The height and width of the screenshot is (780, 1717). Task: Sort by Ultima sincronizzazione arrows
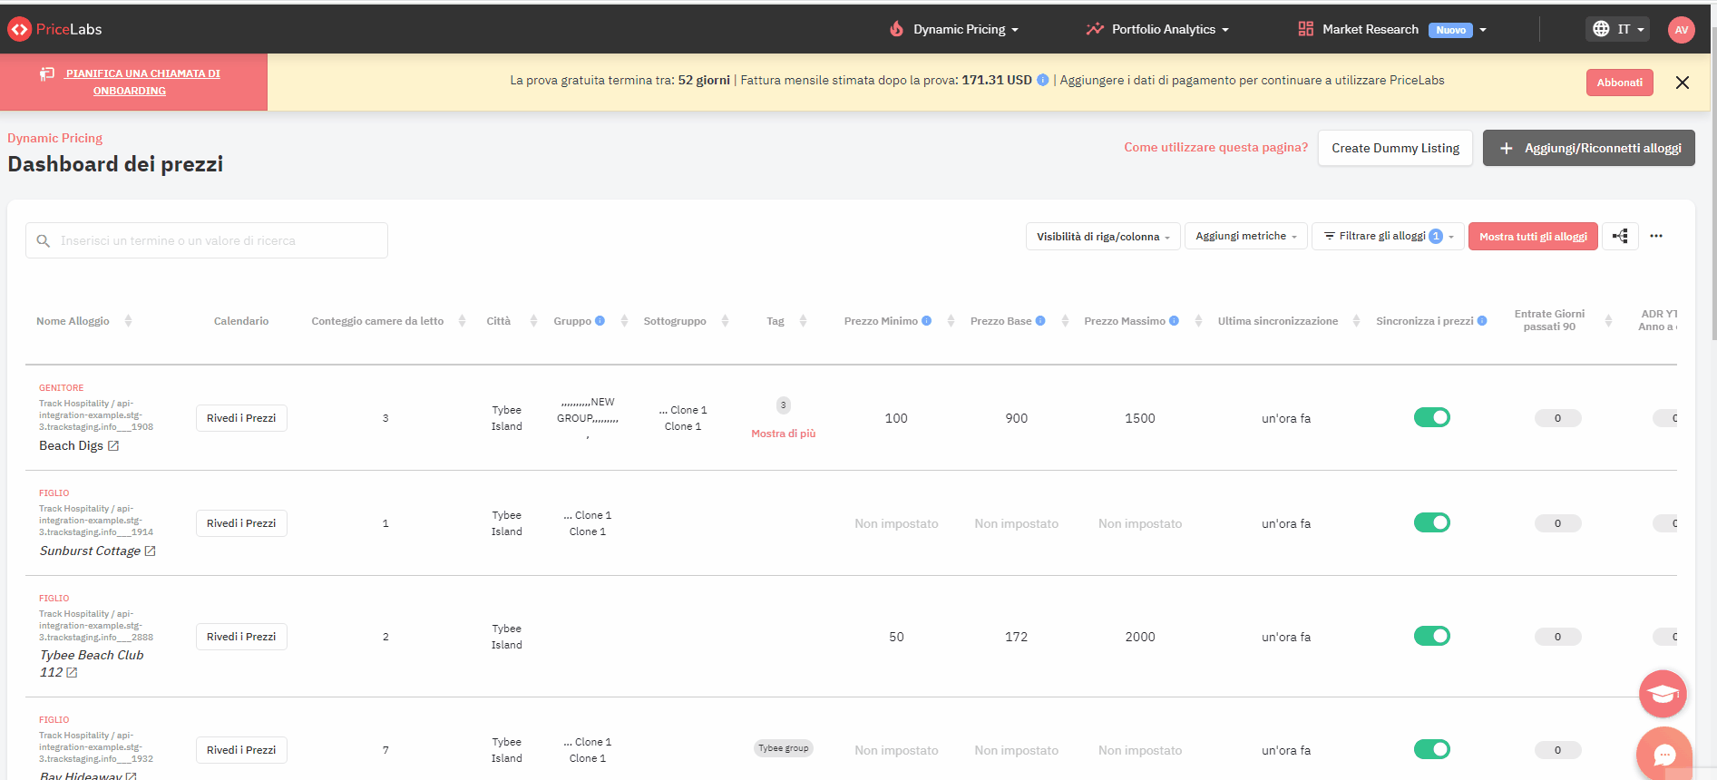(x=1356, y=321)
